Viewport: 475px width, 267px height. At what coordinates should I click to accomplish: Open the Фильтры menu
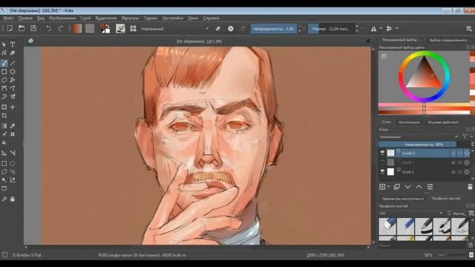click(131, 18)
